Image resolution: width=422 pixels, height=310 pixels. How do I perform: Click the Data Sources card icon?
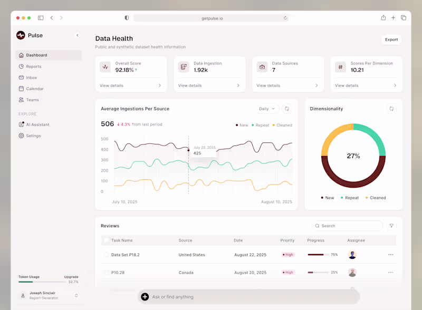[x=262, y=67]
